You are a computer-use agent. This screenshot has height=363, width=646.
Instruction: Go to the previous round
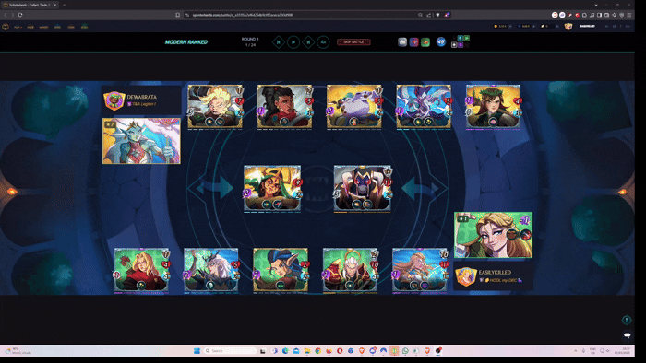point(279,42)
